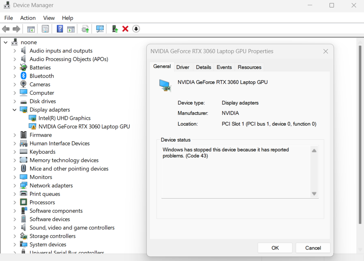The image size is (364, 261).
Task: Click the Firmware chip icon
Action: 23,135
